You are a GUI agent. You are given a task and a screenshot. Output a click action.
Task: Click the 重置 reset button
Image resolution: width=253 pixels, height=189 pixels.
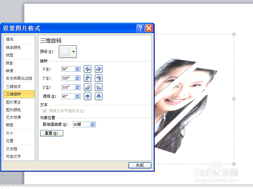click(x=52, y=133)
